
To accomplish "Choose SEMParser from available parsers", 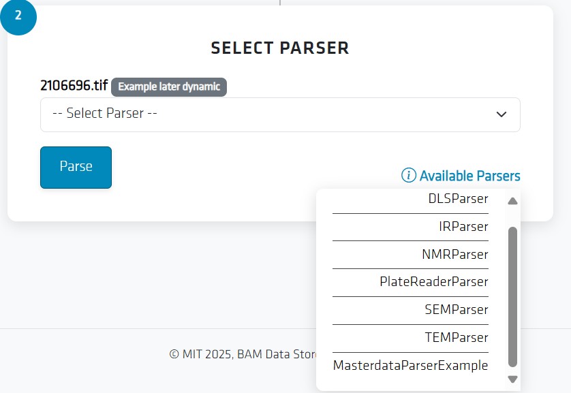I will point(456,310).
